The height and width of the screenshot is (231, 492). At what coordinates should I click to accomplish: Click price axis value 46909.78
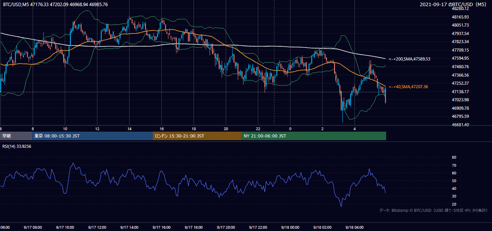click(x=460, y=108)
